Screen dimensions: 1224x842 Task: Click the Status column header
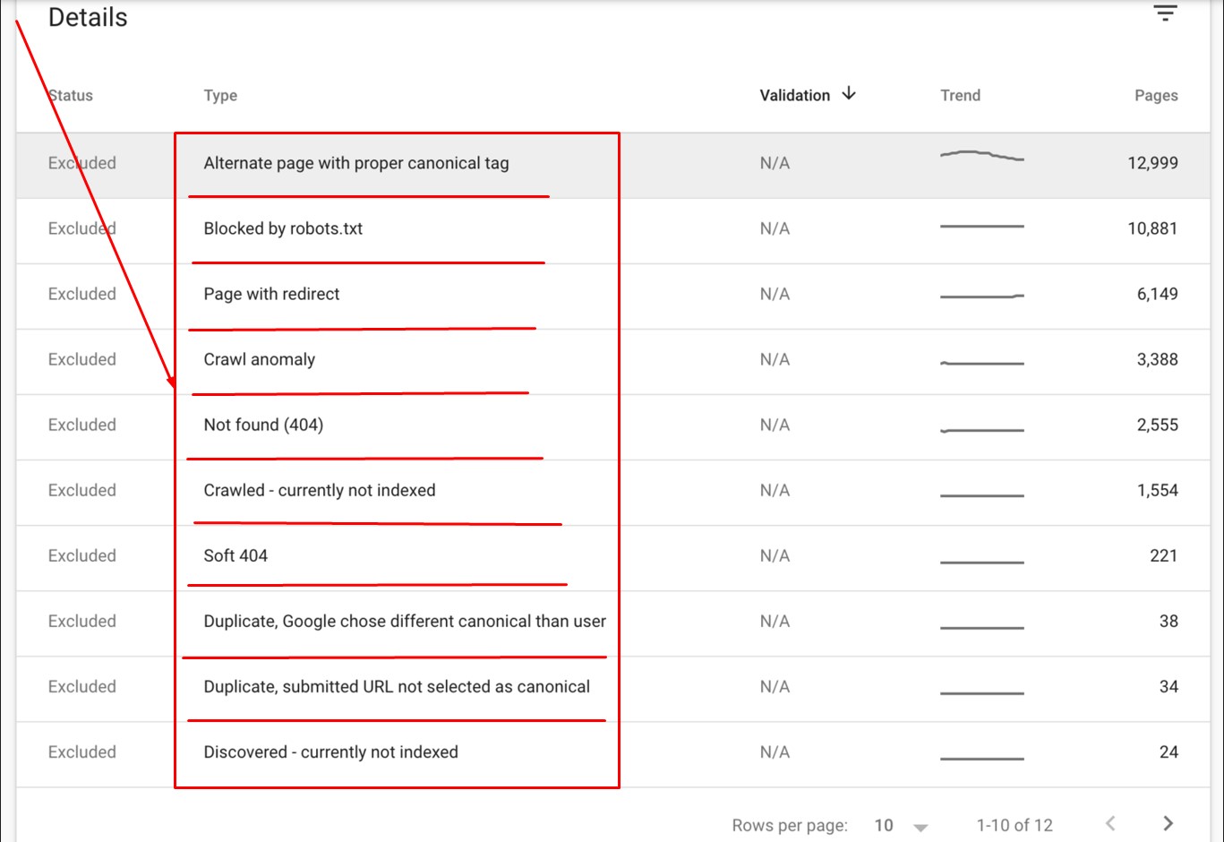click(71, 96)
